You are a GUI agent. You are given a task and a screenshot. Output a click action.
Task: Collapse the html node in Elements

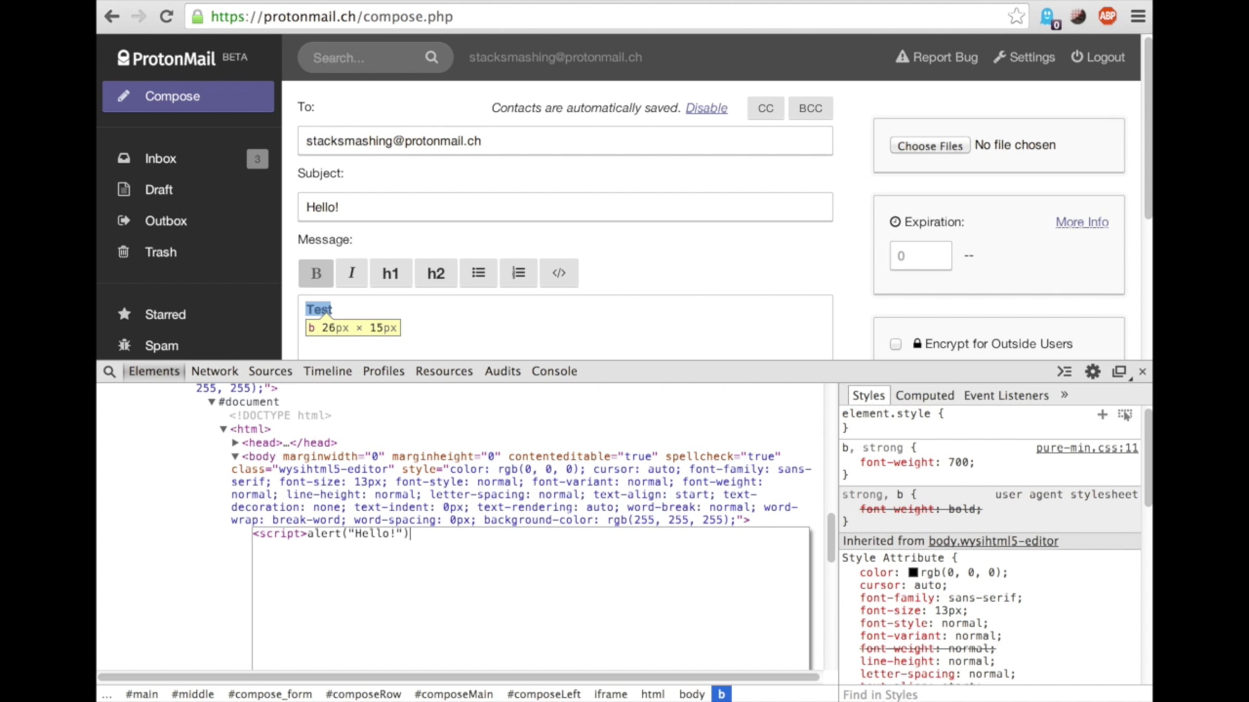[x=223, y=429]
